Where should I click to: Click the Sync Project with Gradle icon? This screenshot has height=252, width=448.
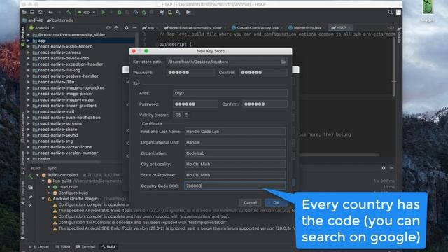click(x=162, y=13)
